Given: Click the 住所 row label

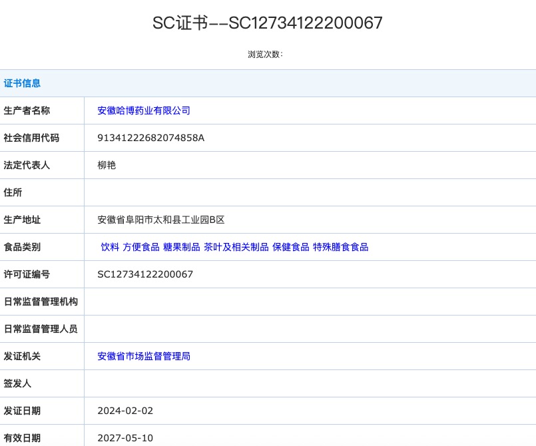Looking at the screenshot, I should (x=13, y=192).
